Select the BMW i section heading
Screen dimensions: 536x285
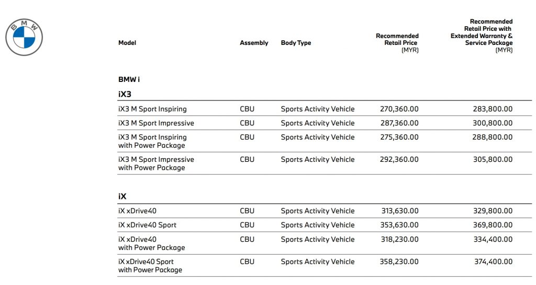click(129, 80)
